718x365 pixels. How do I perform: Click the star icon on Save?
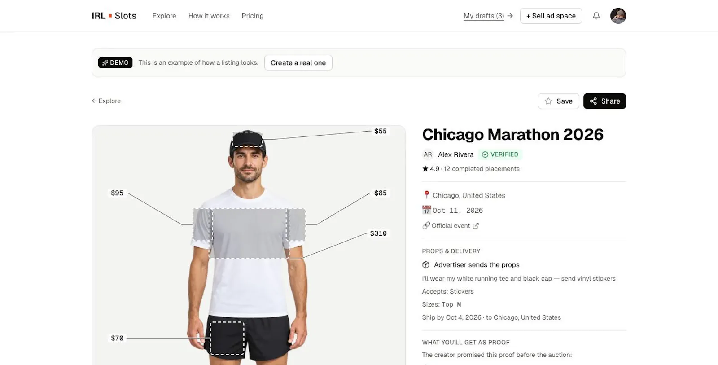pos(548,101)
